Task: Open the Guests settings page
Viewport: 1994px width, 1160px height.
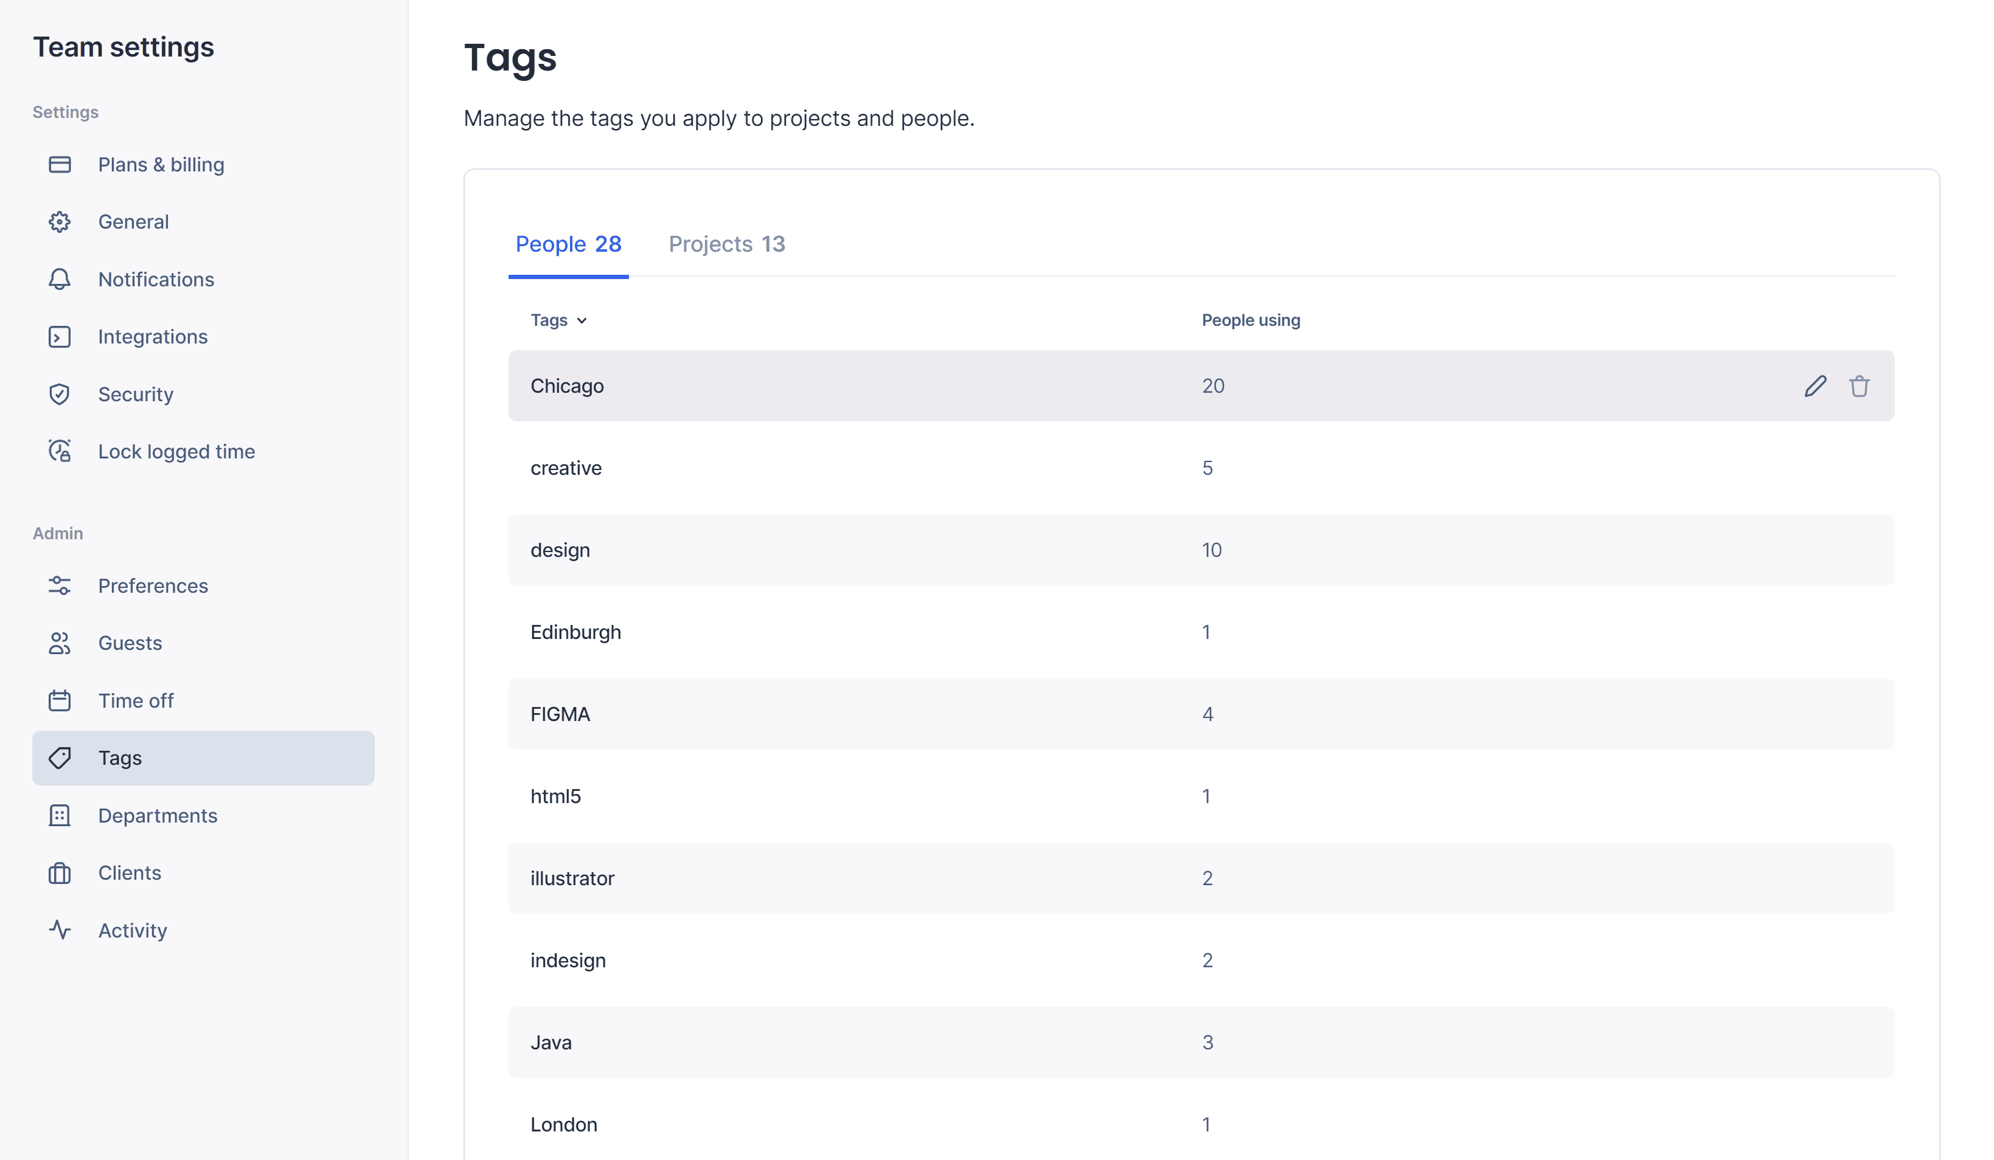Action: 130,643
